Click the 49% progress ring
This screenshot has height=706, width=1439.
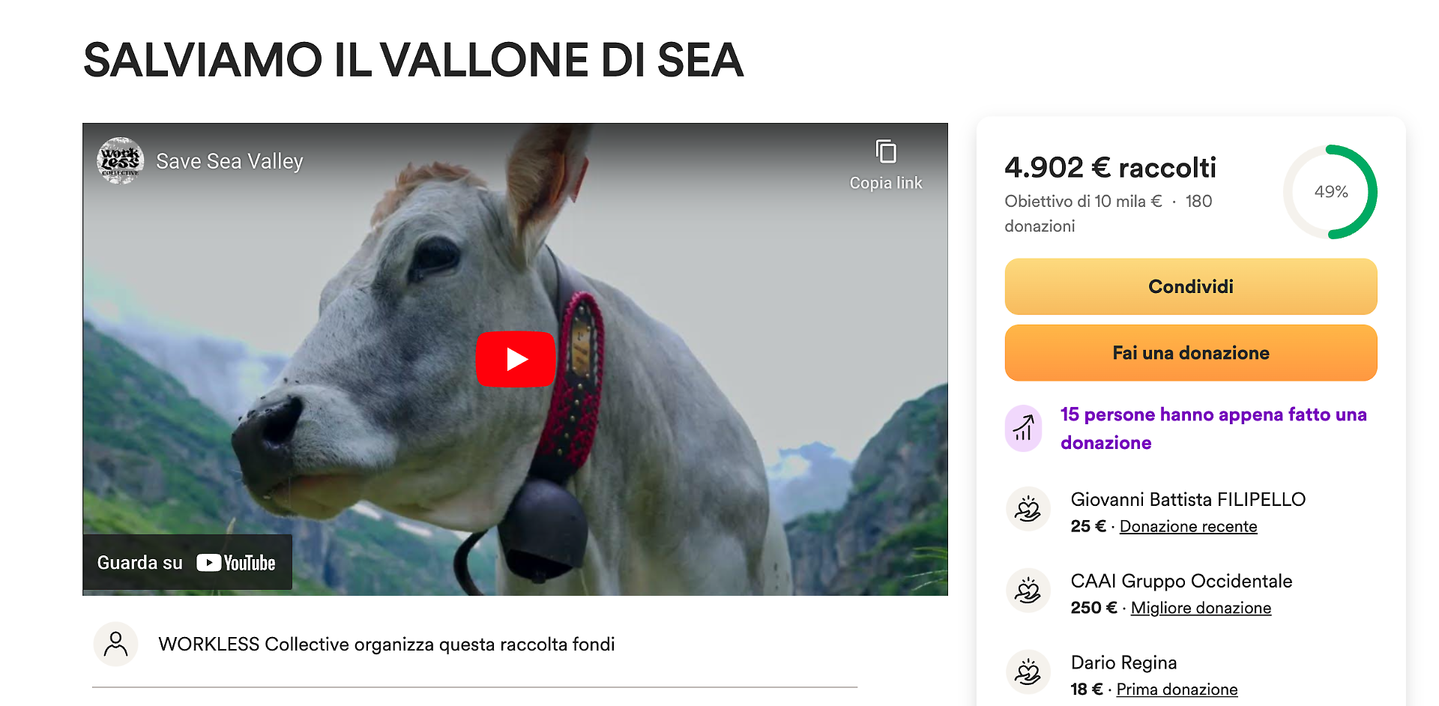(x=1330, y=192)
